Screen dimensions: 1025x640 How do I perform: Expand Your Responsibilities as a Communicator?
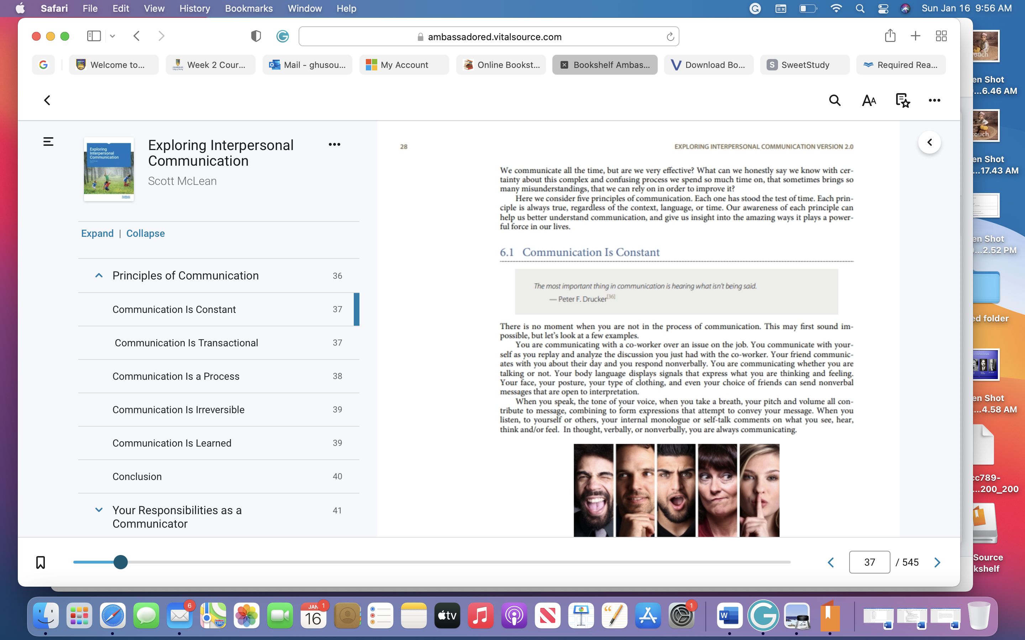[x=99, y=510]
